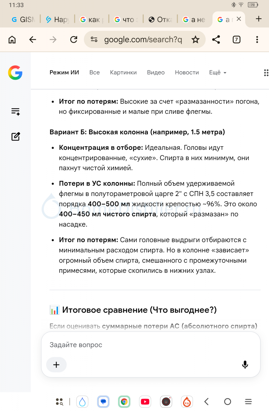
Task: Go back with the browser back arrow
Action: click(33, 40)
